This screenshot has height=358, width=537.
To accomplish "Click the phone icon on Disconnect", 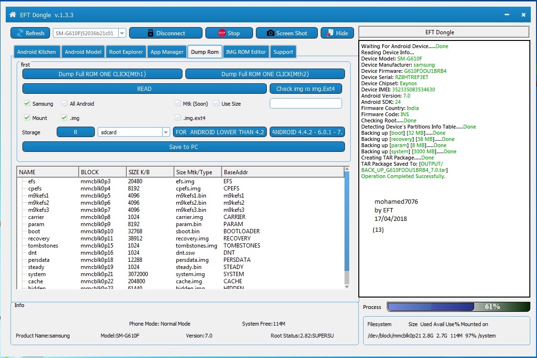I will 151,33.
